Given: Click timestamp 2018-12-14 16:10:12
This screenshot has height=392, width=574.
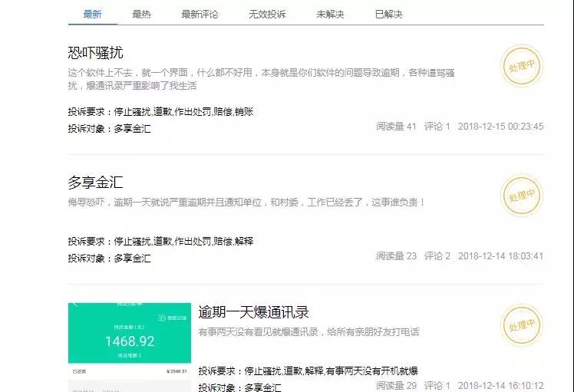Looking at the screenshot, I should tap(501, 385).
